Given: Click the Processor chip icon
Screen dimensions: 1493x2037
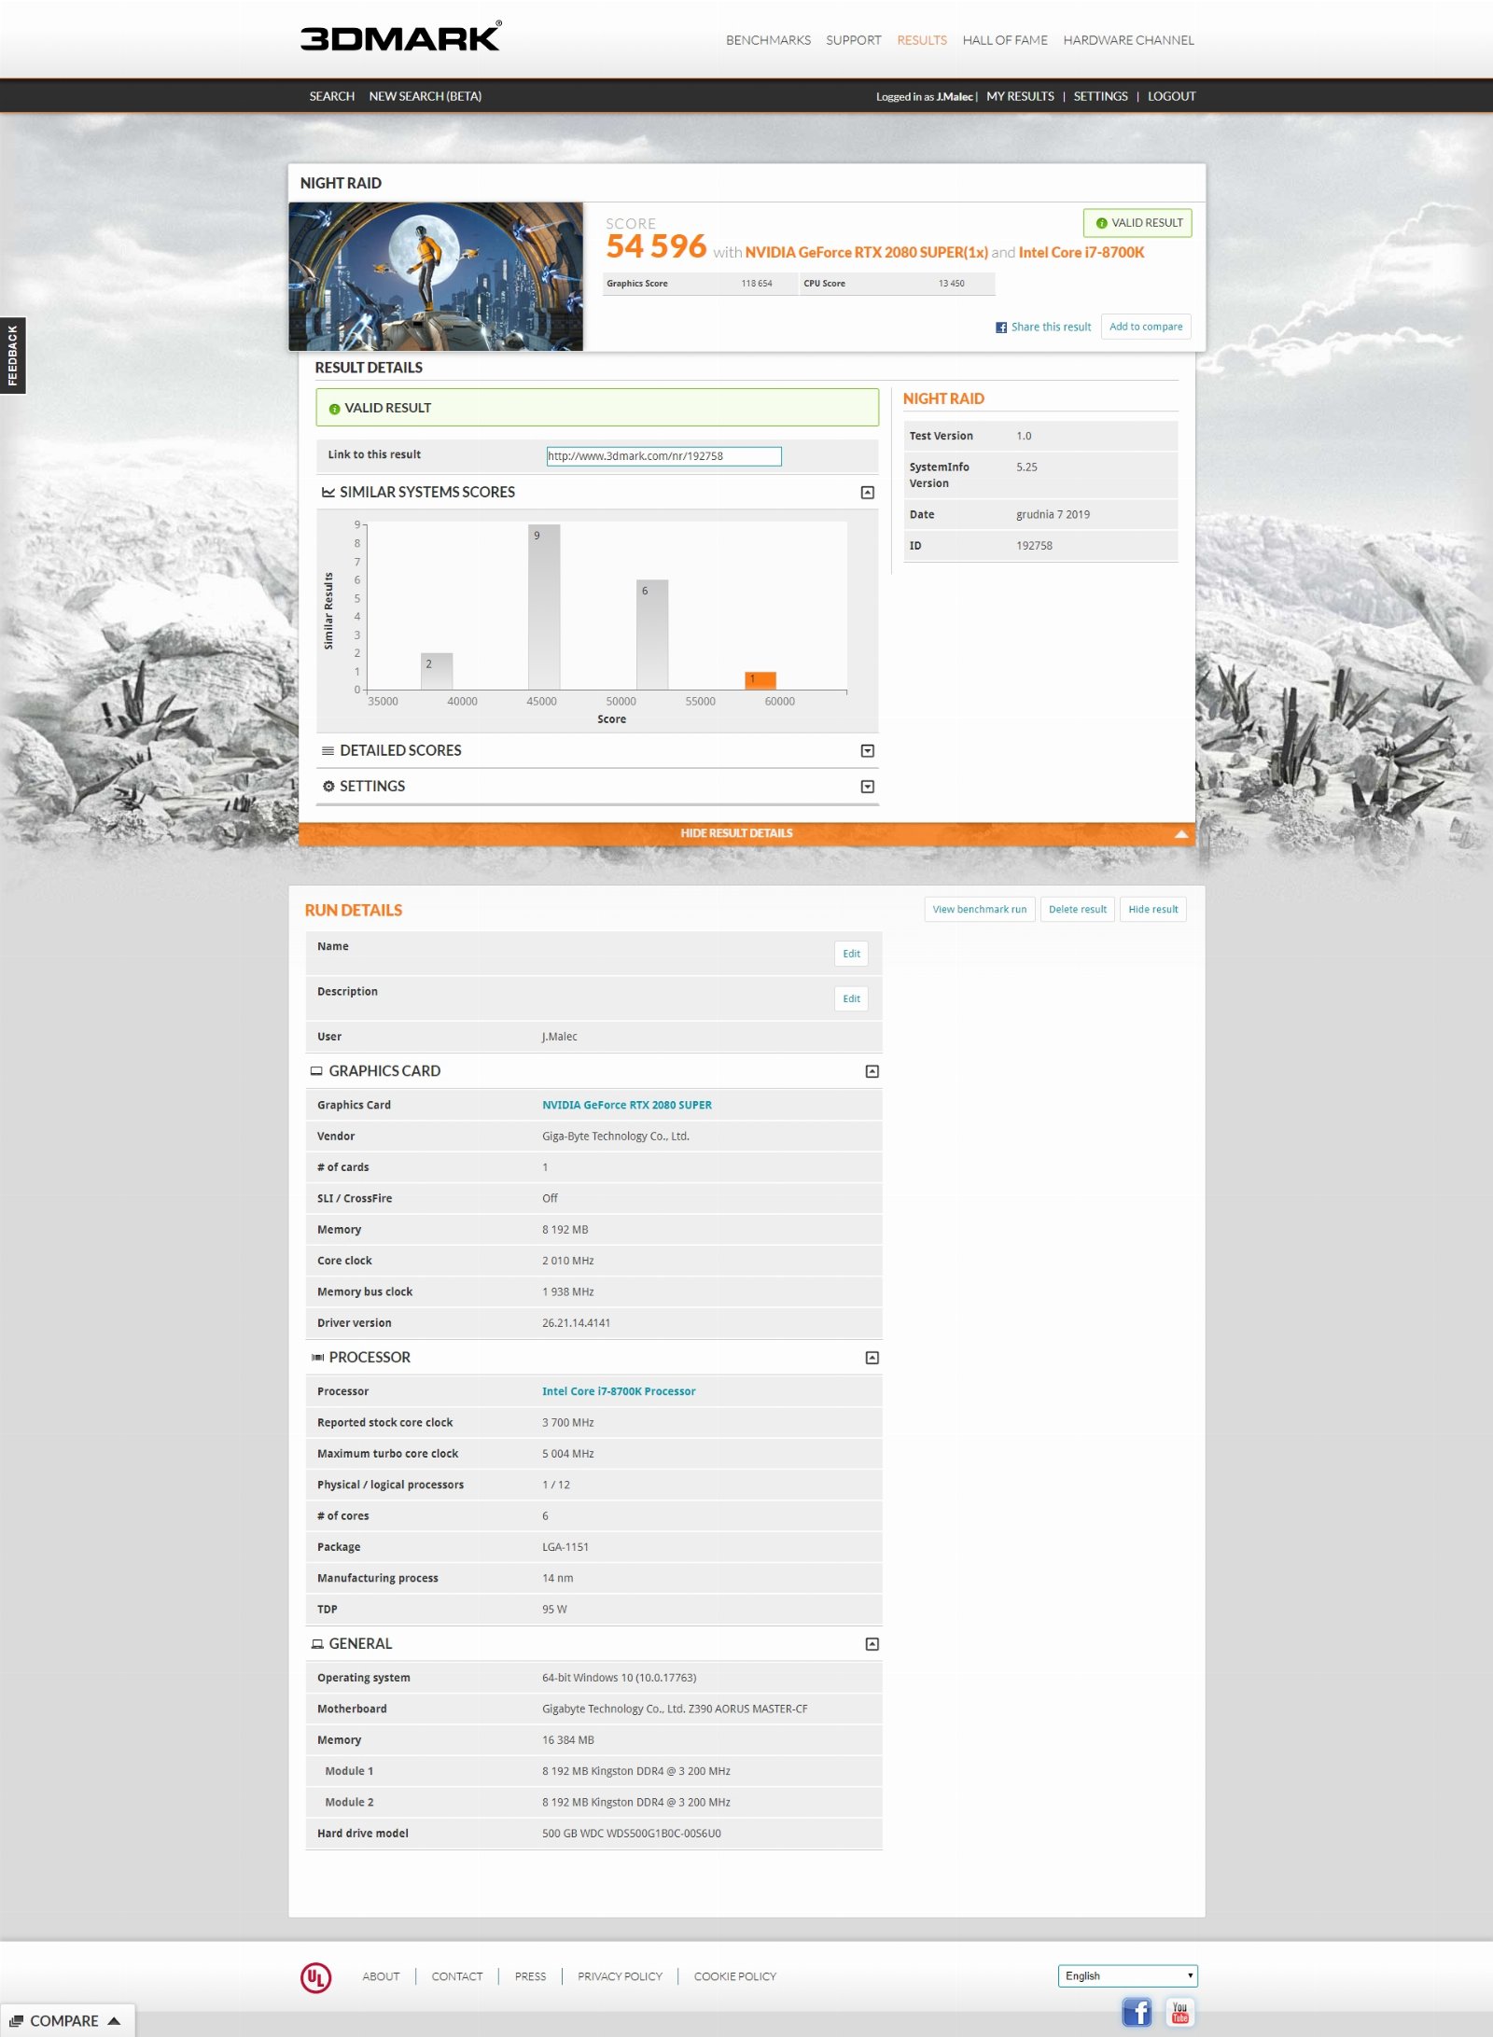Looking at the screenshot, I should click(x=317, y=1358).
